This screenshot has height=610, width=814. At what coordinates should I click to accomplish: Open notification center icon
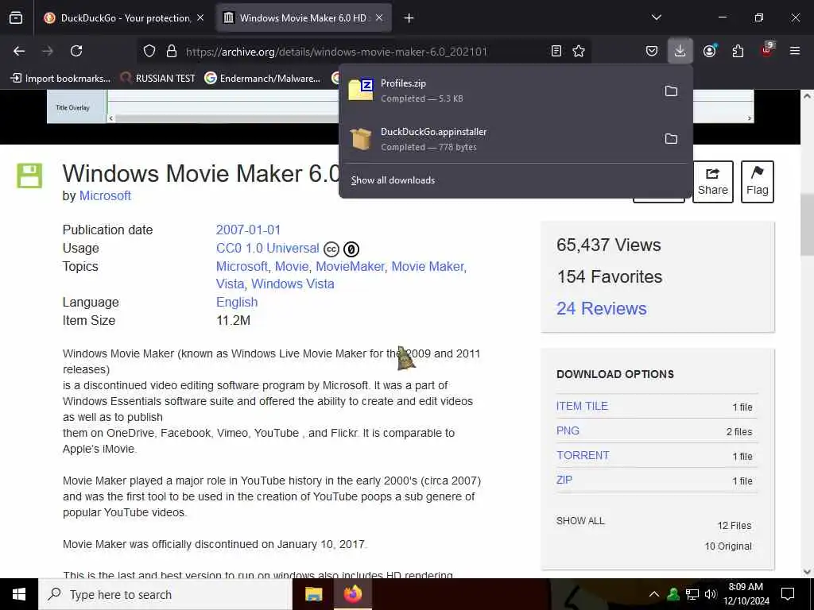tap(788, 594)
